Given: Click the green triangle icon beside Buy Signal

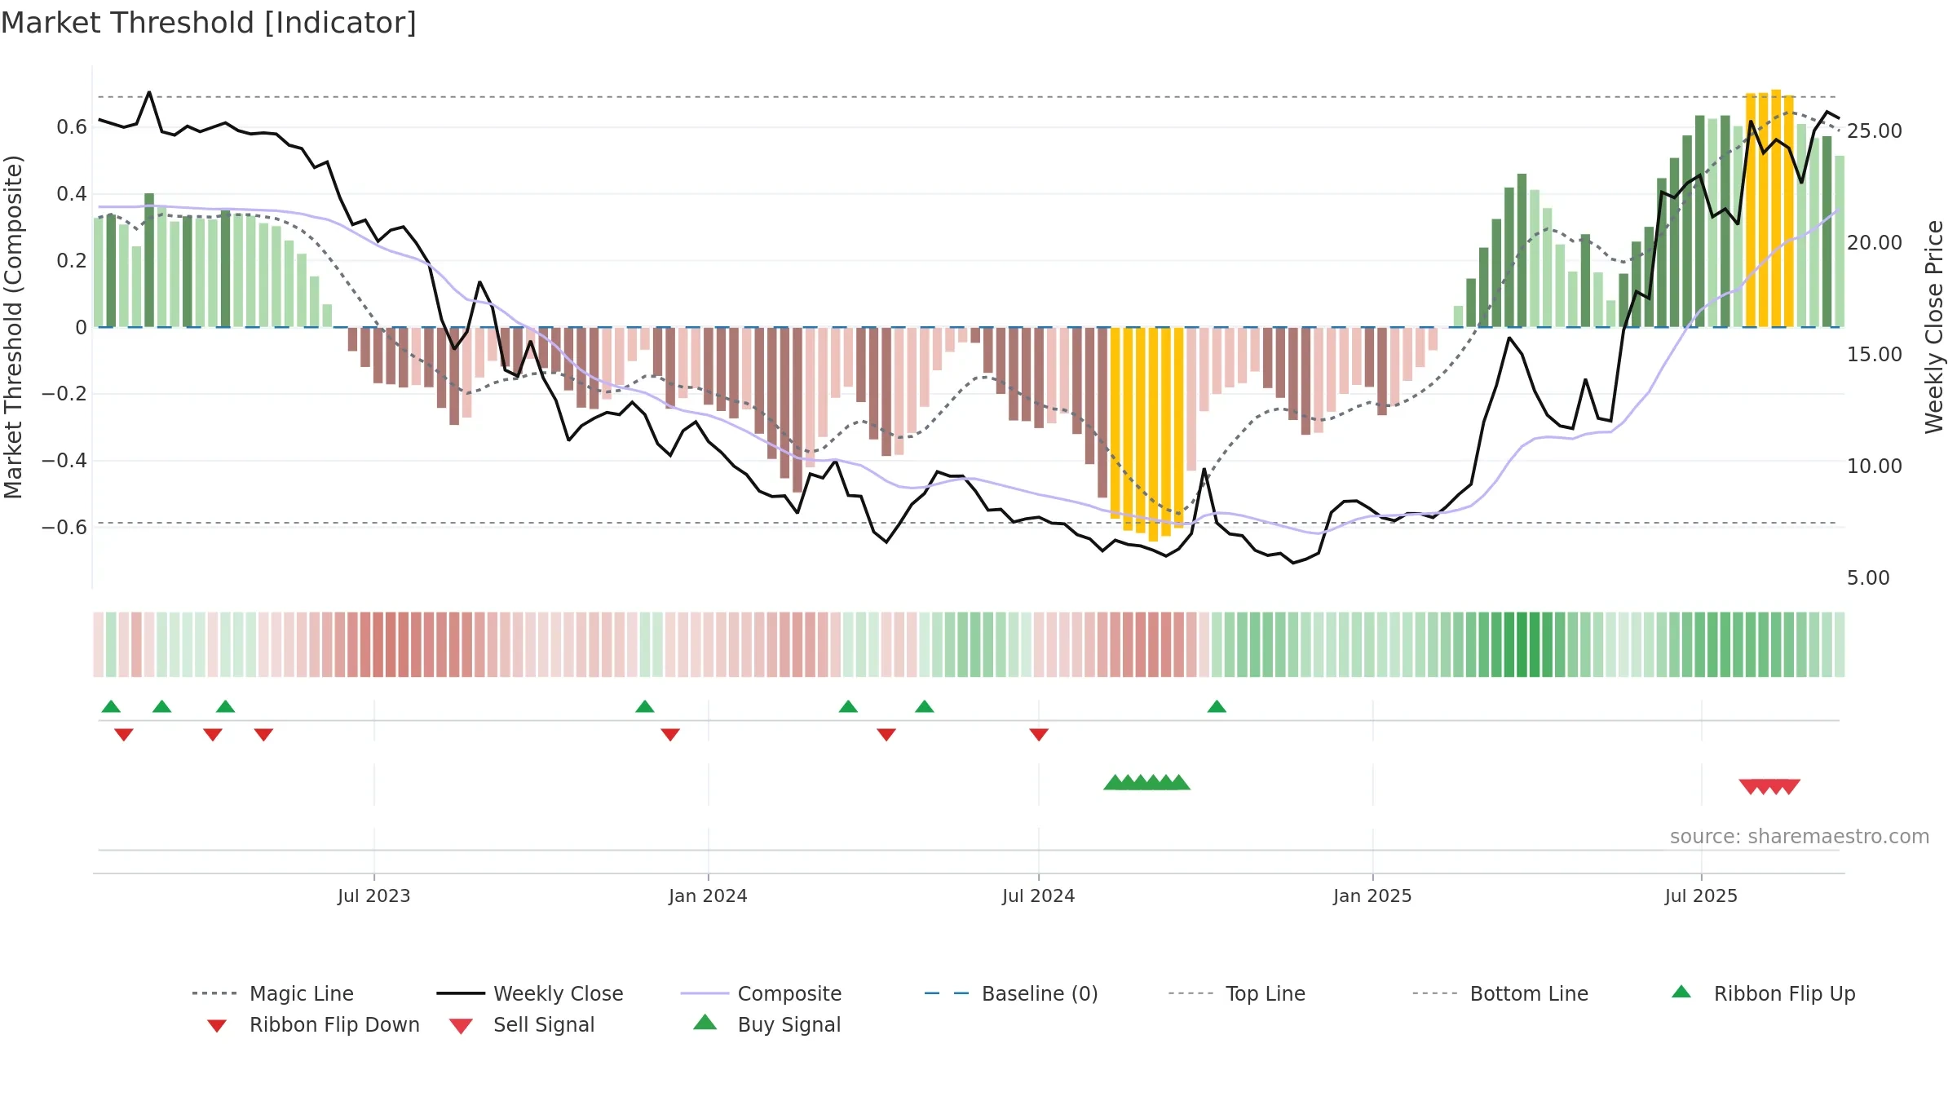Looking at the screenshot, I should pyautogui.click(x=705, y=1022).
